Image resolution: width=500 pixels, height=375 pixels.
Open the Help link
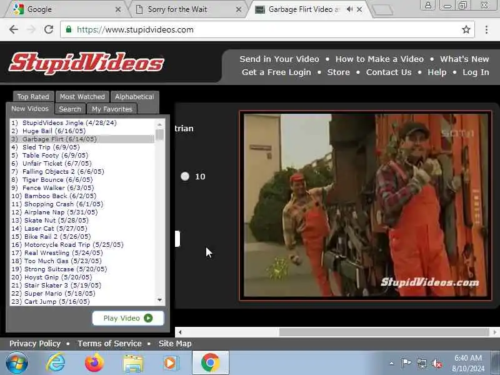coord(437,72)
